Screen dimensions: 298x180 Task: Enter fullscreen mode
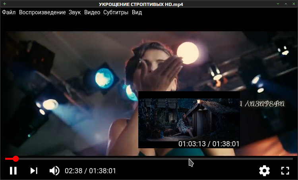(285, 171)
